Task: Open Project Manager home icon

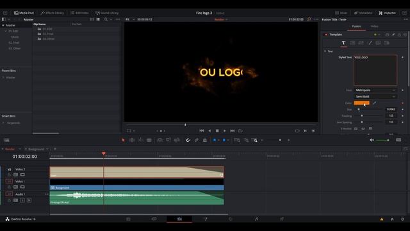Action: tap(392, 219)
